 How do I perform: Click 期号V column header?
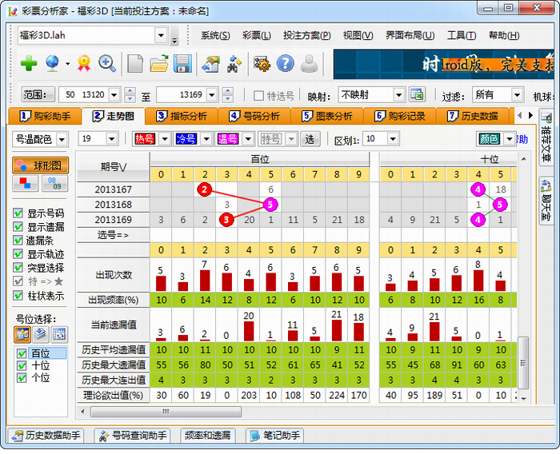(x=114, y=167)
